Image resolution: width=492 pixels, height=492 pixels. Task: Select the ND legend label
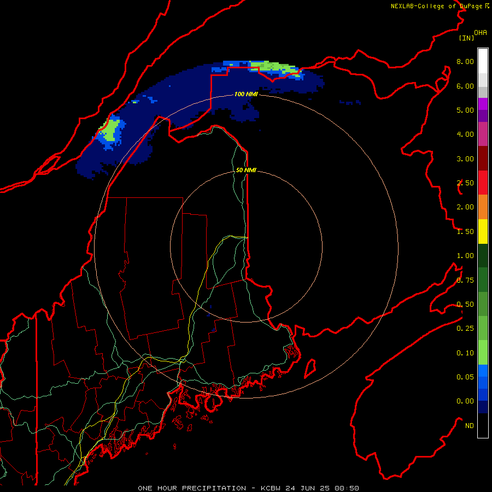470,426
